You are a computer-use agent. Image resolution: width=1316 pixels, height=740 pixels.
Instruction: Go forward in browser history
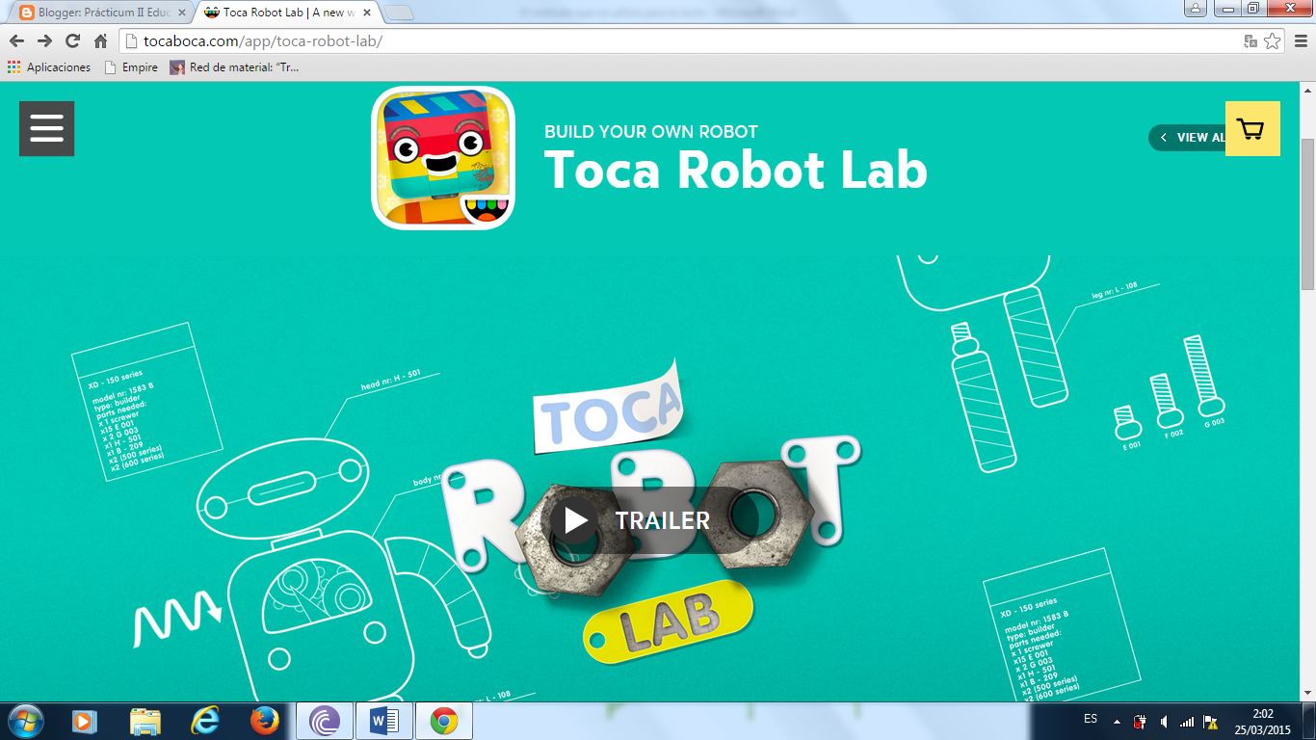(x=44, y=40)
